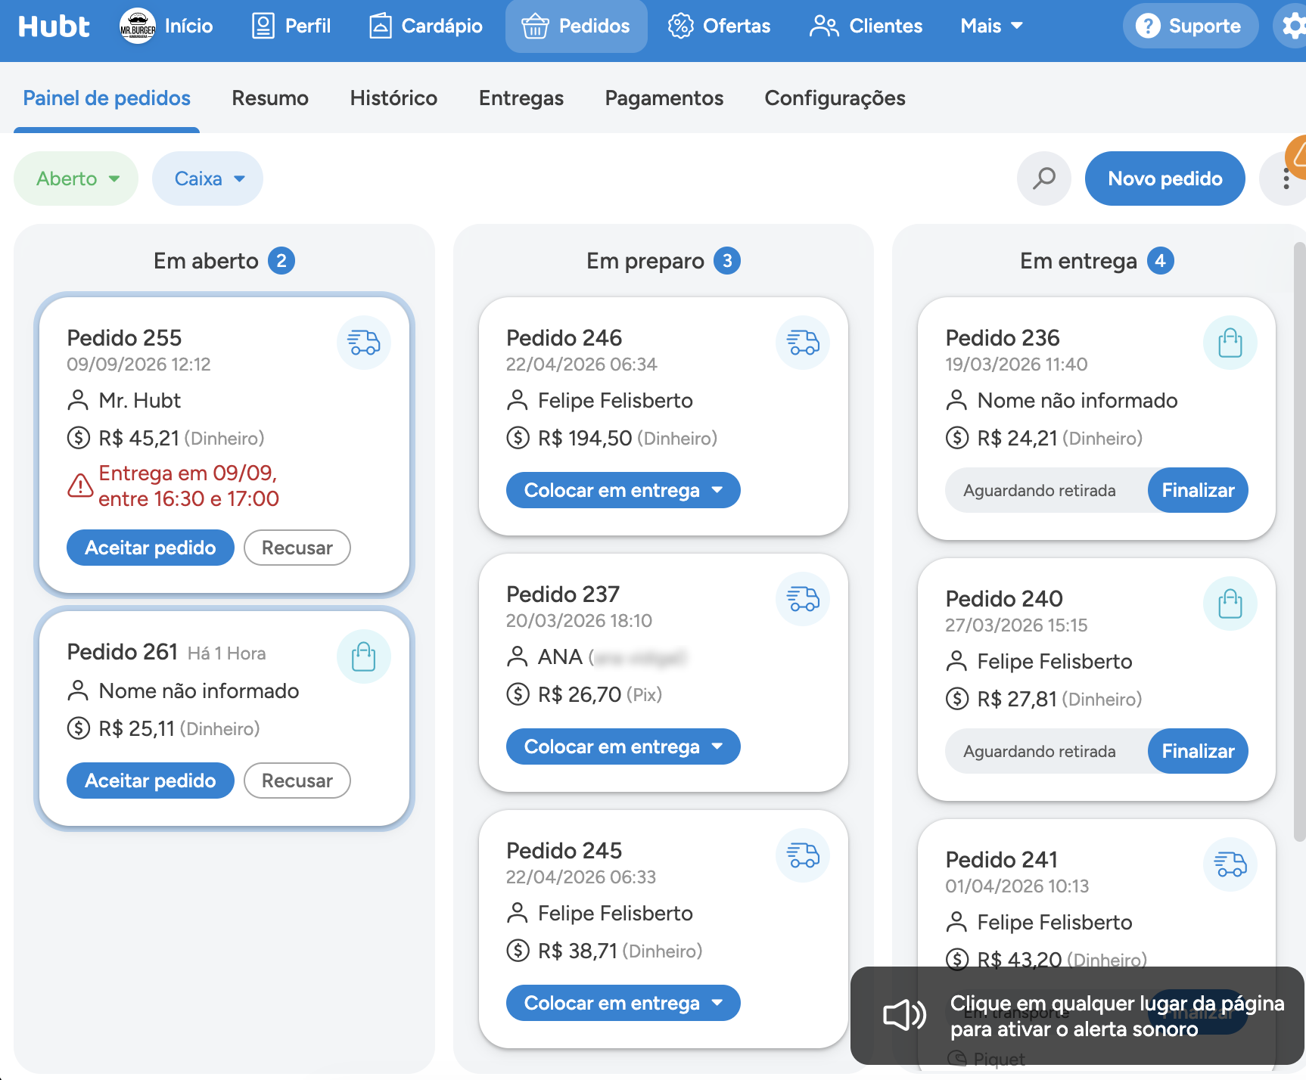Refuse Pedido 255 with Recusar

[x=297, y=548]
